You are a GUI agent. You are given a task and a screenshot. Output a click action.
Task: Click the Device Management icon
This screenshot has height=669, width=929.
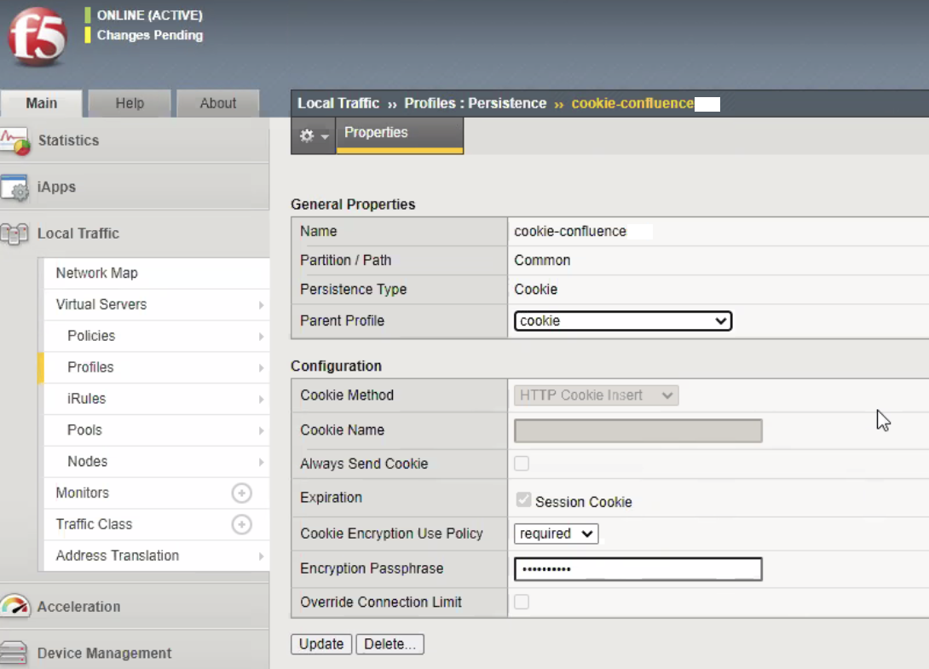pyautogui.click(x=14, y=653)
